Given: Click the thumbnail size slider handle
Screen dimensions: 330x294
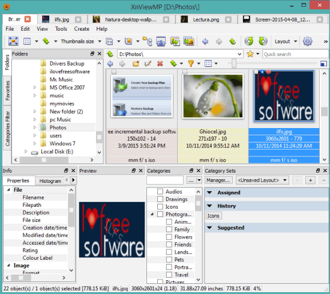Looking at the screenshot, I should click(x=233, y=63).
